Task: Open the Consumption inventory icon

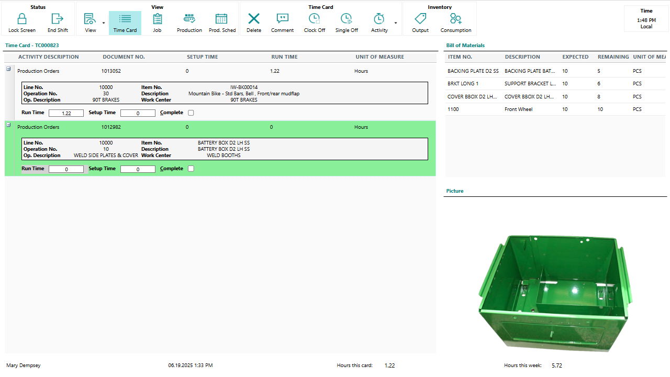Action: click(455, 19)
